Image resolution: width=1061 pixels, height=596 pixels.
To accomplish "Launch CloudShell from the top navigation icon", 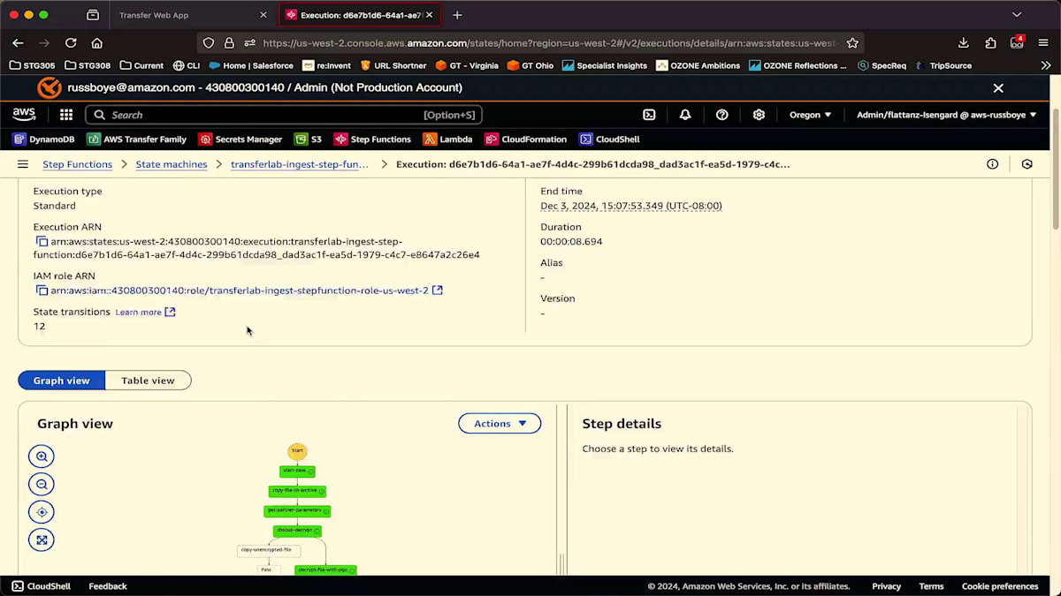I will [649, 115].
